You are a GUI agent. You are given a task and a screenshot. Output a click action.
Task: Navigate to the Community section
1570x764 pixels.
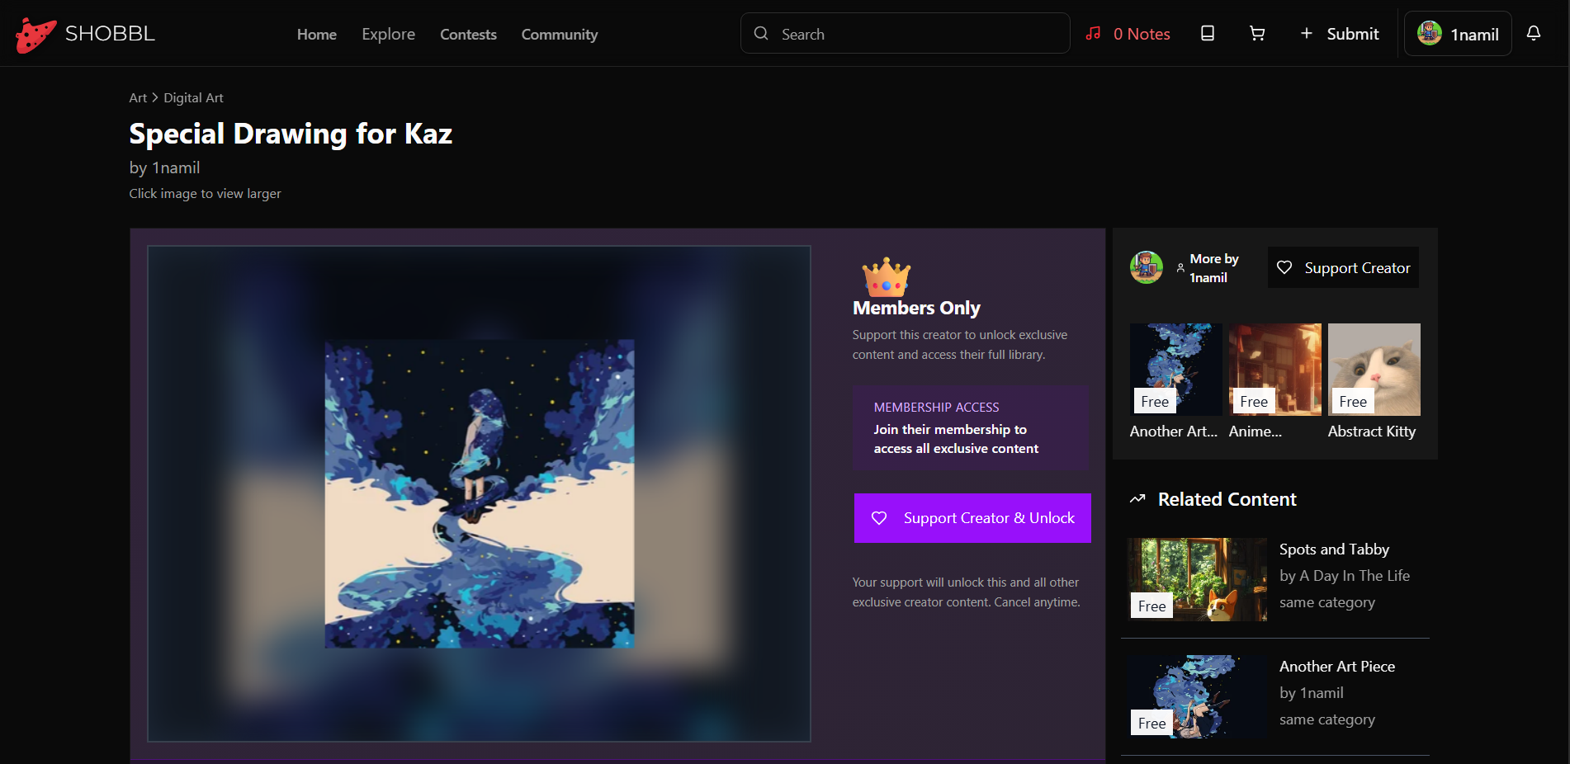point(559,34)
